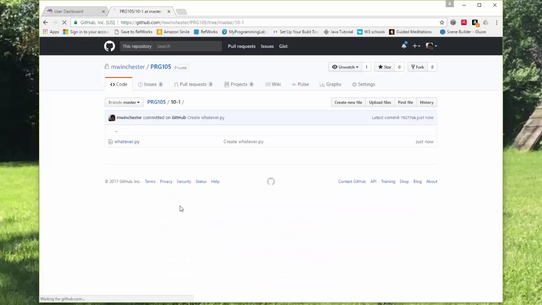Open the Help footer link
The width and height of the screenshot is (542, 305).
point(215,182)
